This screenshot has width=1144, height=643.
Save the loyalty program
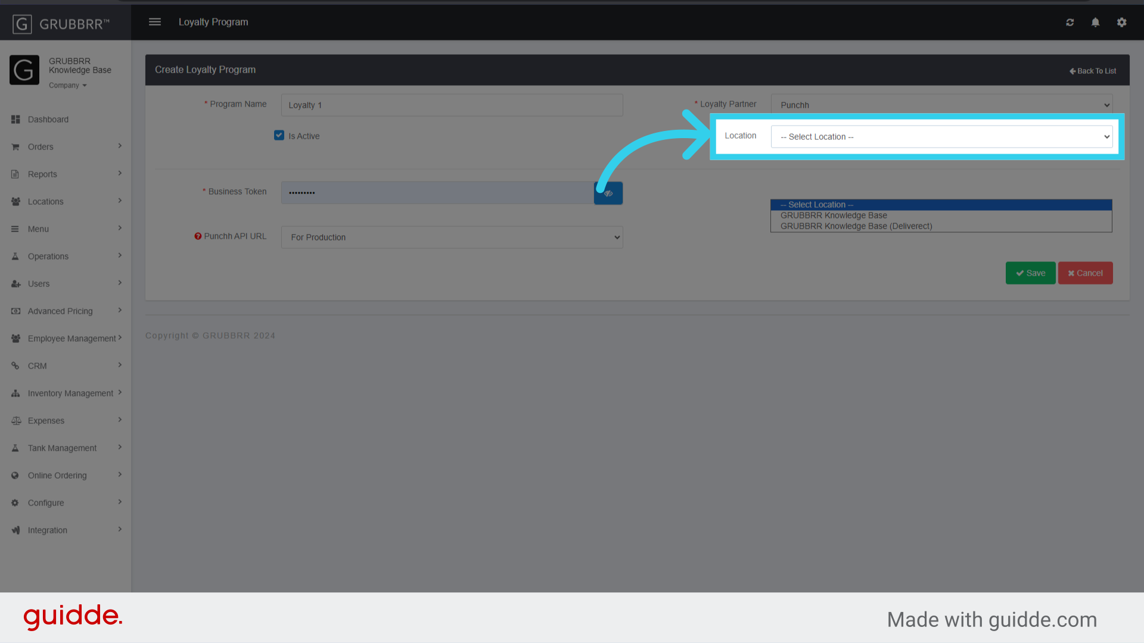point(1030,273)
